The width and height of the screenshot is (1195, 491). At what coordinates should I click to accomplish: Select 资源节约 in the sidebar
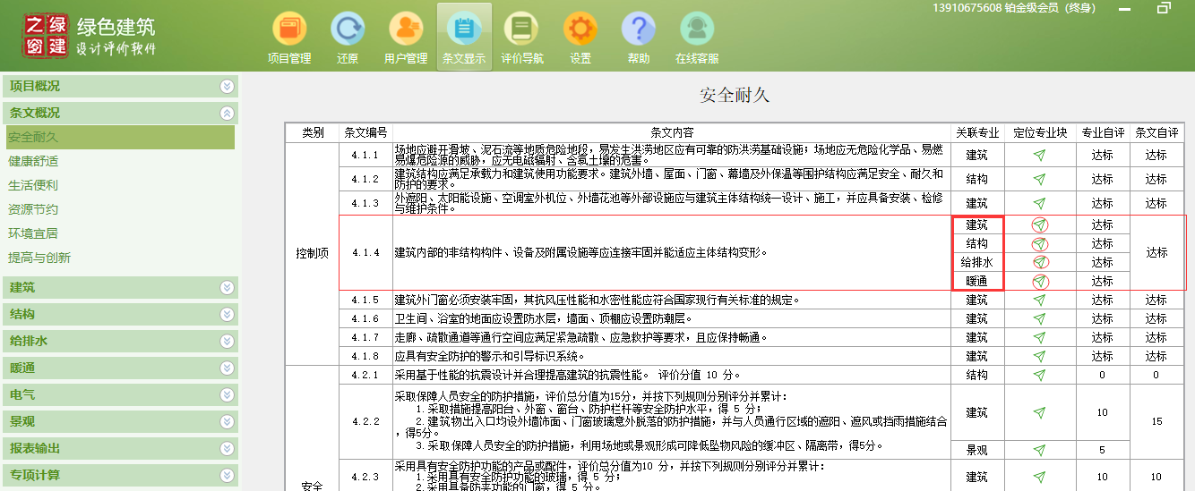[33, 210]
